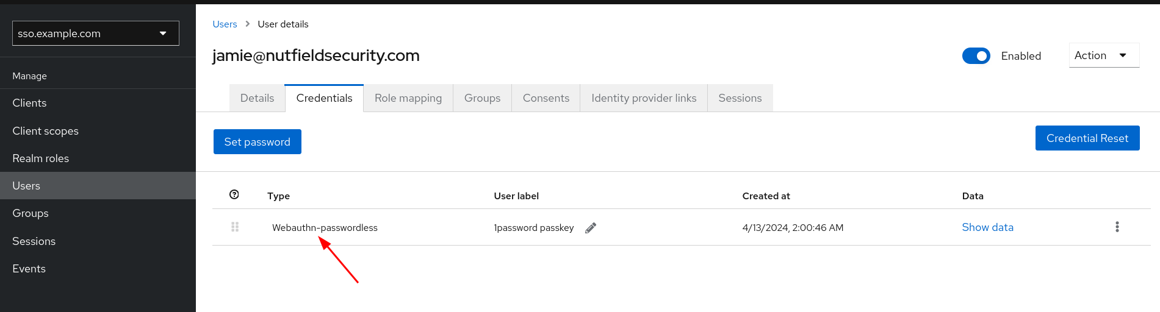The height and width of the screenshot is (312, 1160).
Task: Select the Groups tab
Action: 482,98
